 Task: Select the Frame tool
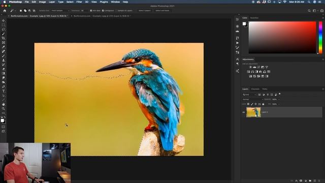(4, 43)
